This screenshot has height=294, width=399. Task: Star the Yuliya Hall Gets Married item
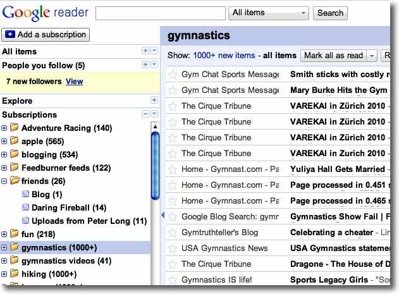172,169
